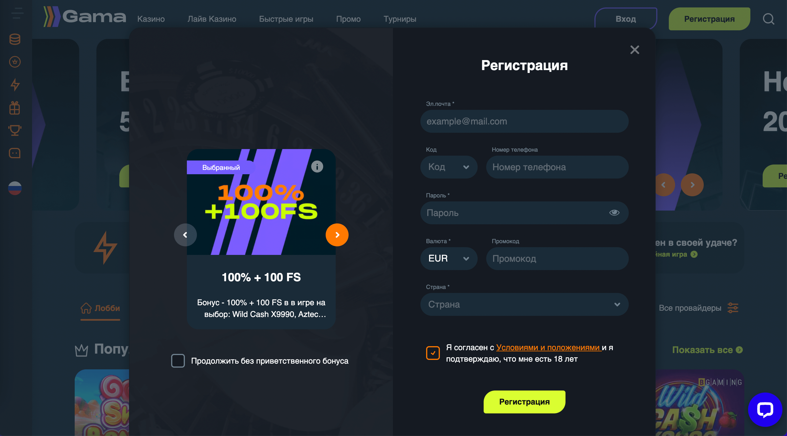The image size is (787, 436).
Task: Toggle the age confirmation checkbox
Action: click(x=433, y=353)
